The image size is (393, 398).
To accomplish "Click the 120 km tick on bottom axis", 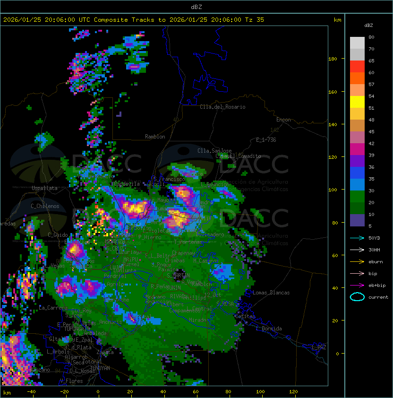I will click(x=293, y=392).
